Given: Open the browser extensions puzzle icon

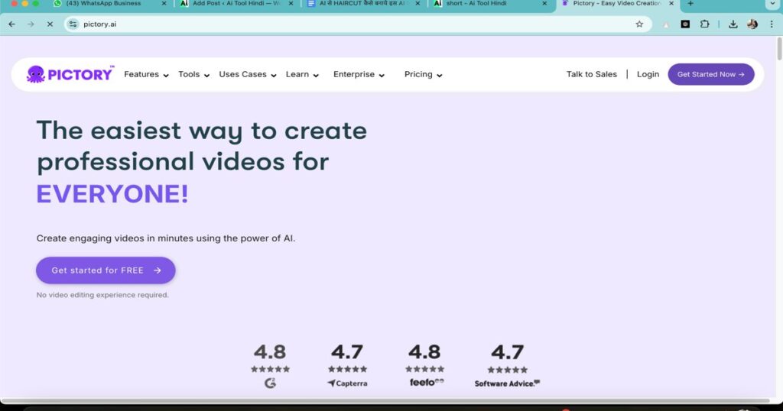Looking at the screenshot, I should click(x=704, y=24).
